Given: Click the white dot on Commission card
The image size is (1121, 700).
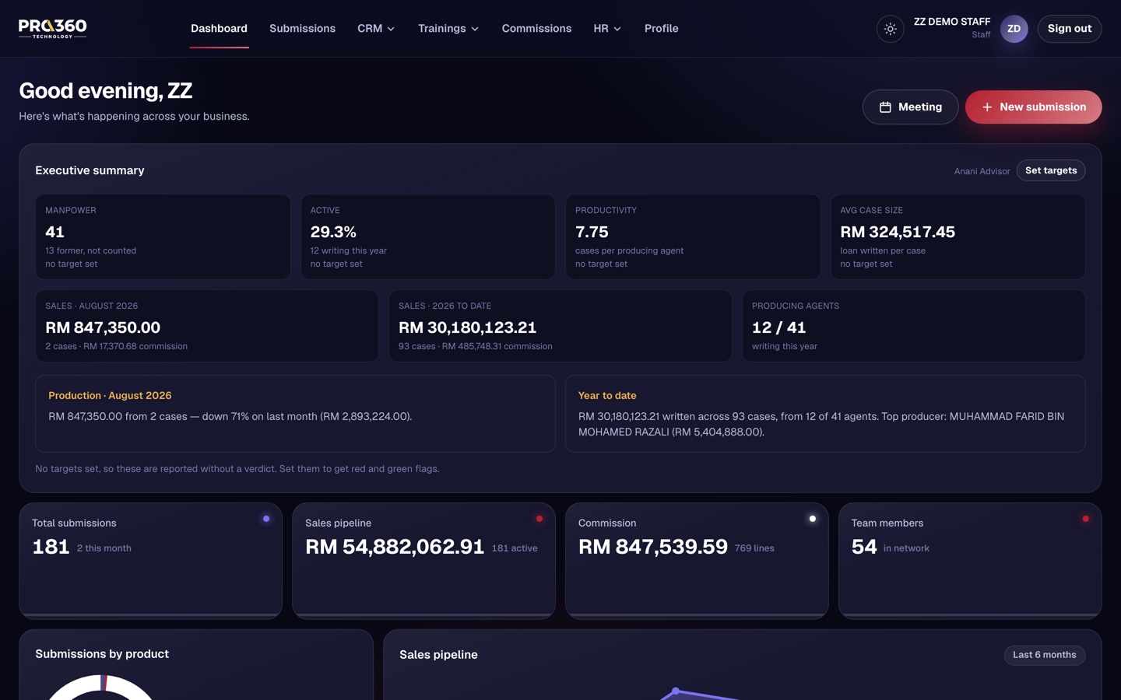Looking at the screenshot, I should [812, 519].
